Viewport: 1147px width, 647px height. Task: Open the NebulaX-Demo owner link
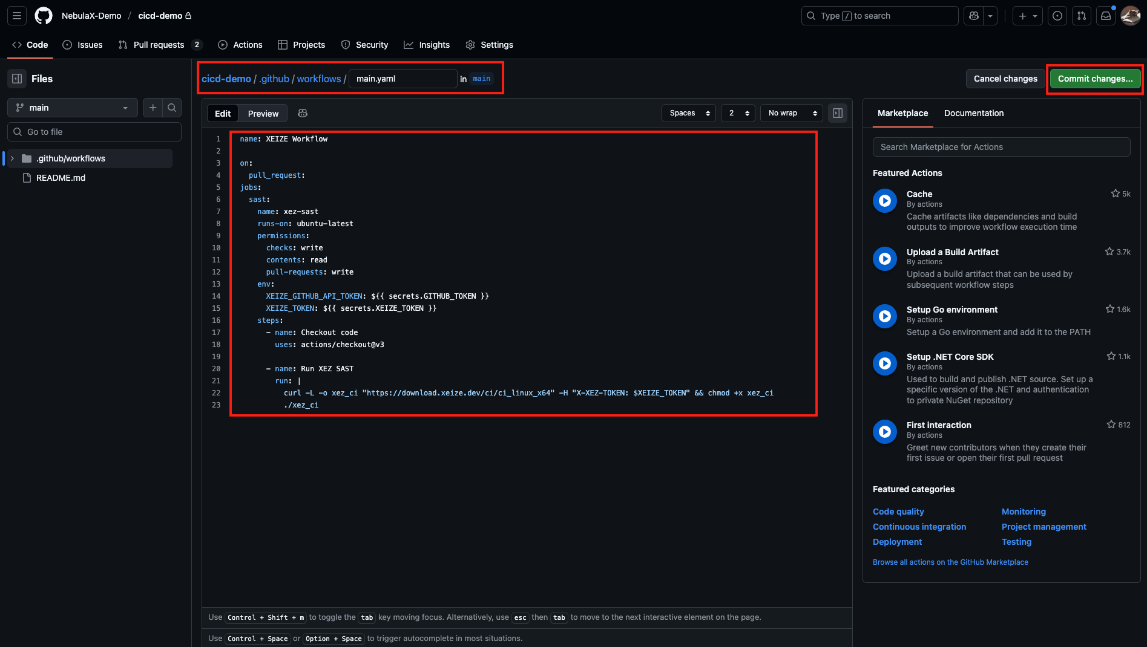coord(91,16)
